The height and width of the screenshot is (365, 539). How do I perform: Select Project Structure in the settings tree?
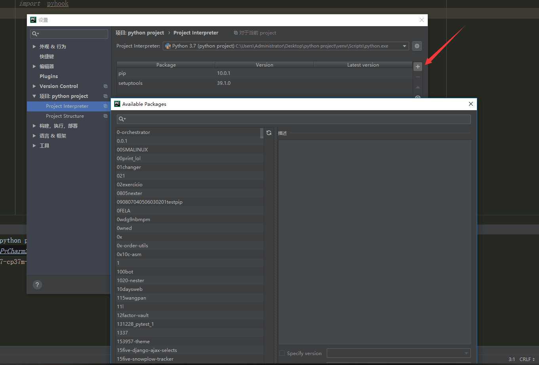coord(65,116)
